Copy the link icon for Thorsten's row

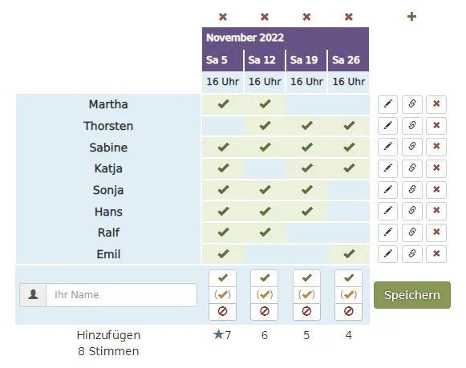point(412,125)
